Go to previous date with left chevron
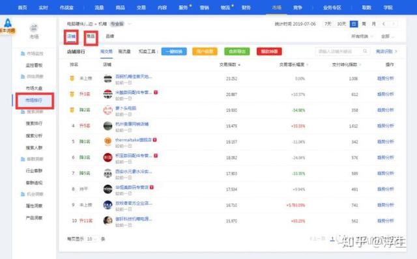 click(384, 24)
